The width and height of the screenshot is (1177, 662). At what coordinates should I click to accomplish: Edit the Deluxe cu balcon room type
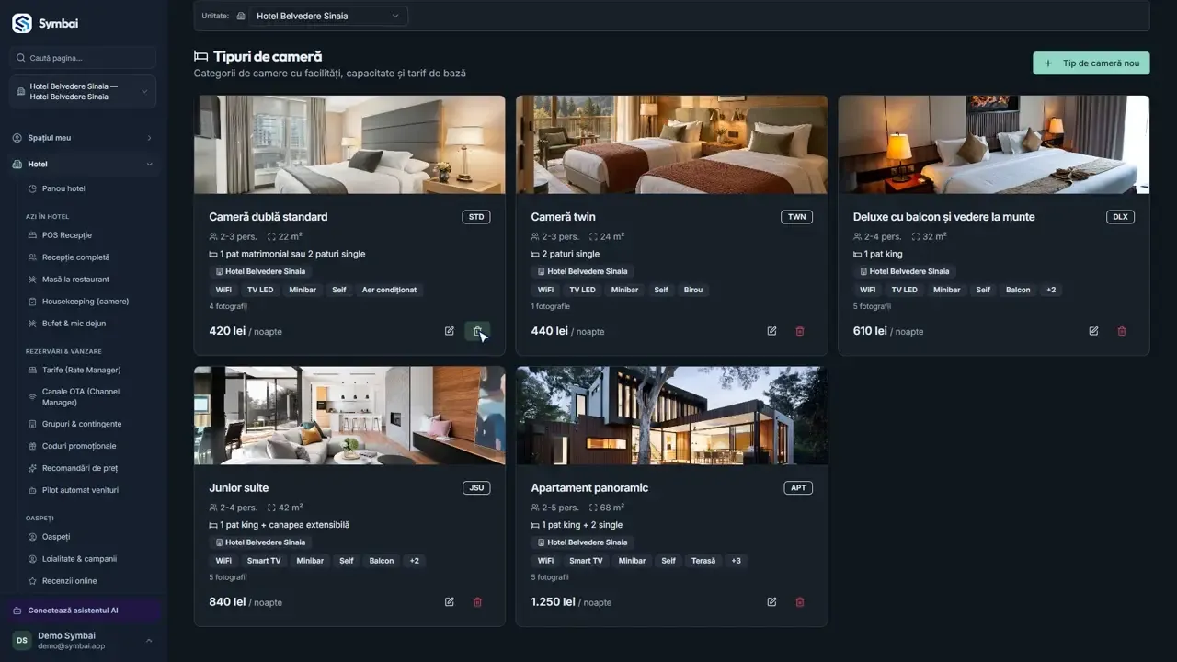tap(1093, 331)
